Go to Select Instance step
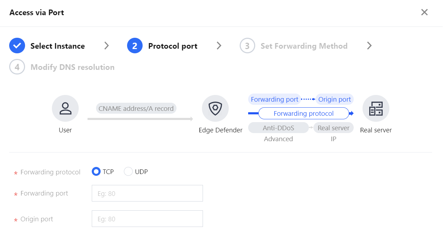The width and height of the screenshot is (443, 246). [x=58, y=46]
